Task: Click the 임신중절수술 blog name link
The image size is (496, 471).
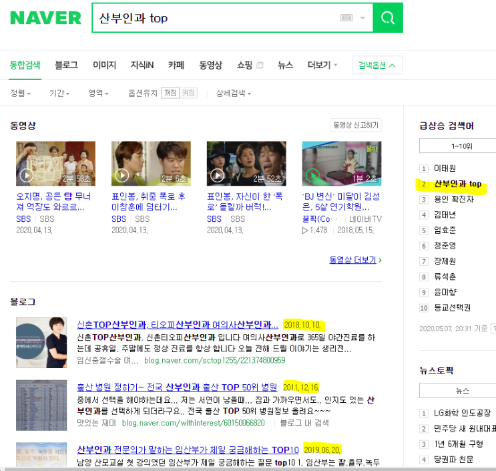Action: [x=107, y=361]
